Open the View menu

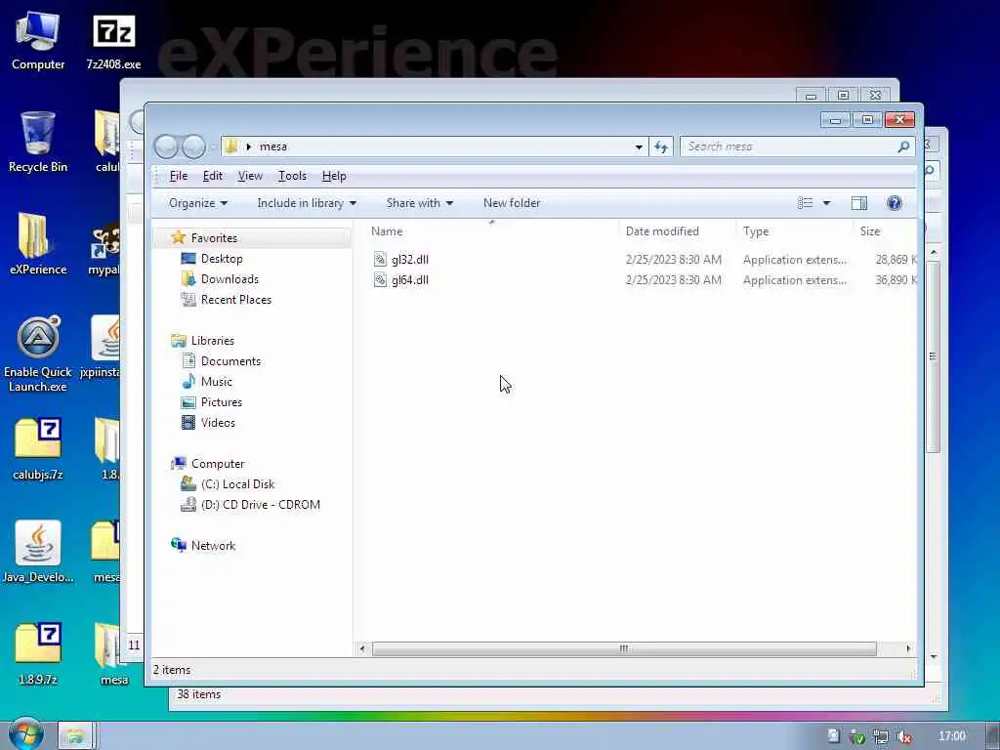point(250,176)
